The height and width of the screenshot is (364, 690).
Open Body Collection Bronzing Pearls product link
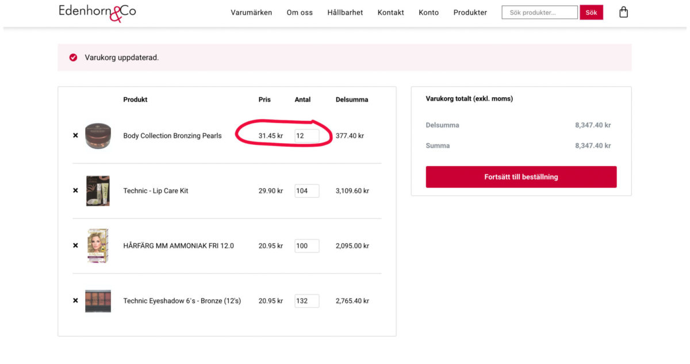point(172,136)
